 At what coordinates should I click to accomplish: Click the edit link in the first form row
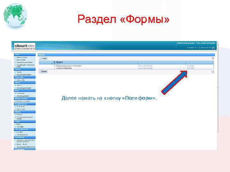[141, 66]
